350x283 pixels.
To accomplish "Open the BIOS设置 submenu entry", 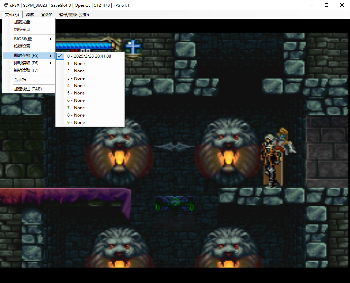I will (x=29, y=39).
